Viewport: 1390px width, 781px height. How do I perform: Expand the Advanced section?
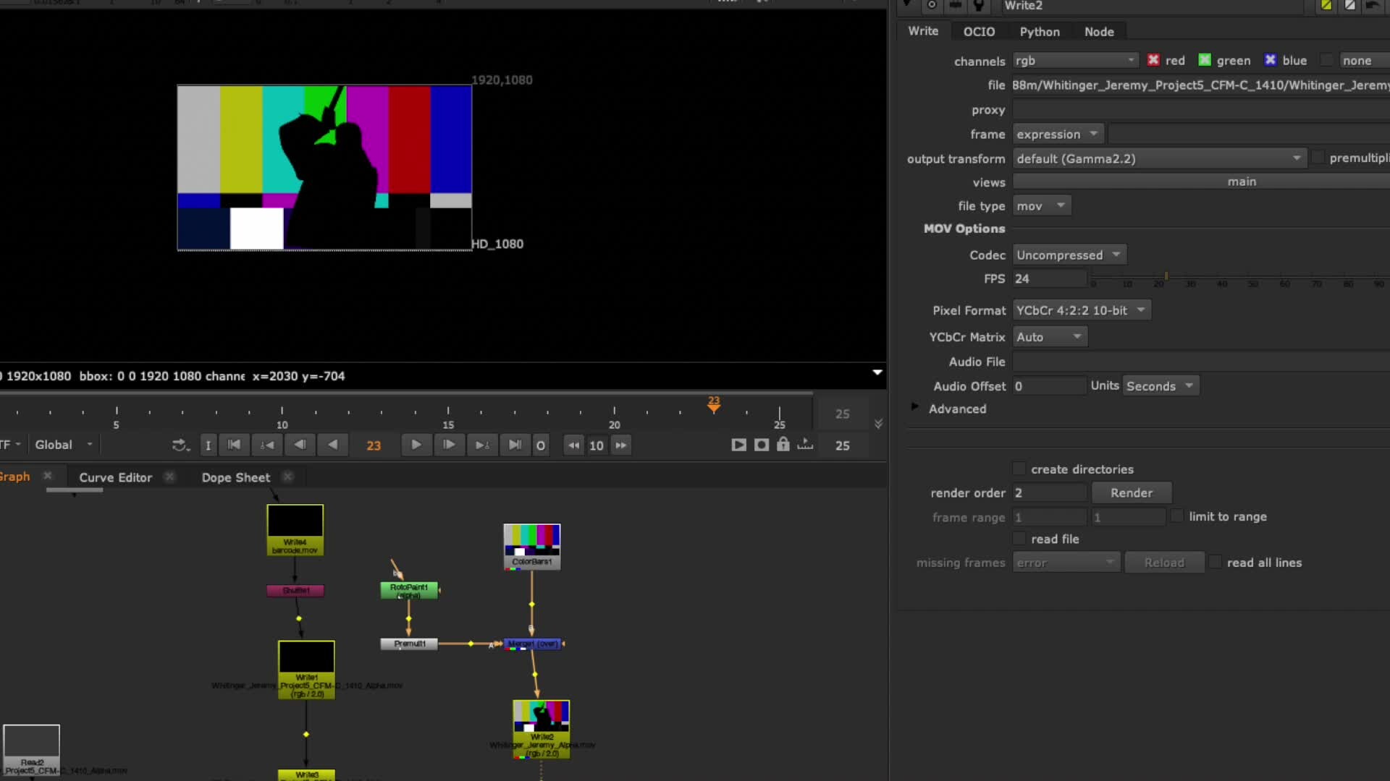tap(914, 408)
